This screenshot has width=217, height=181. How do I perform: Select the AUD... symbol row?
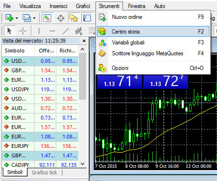click(x=40, y=108)
